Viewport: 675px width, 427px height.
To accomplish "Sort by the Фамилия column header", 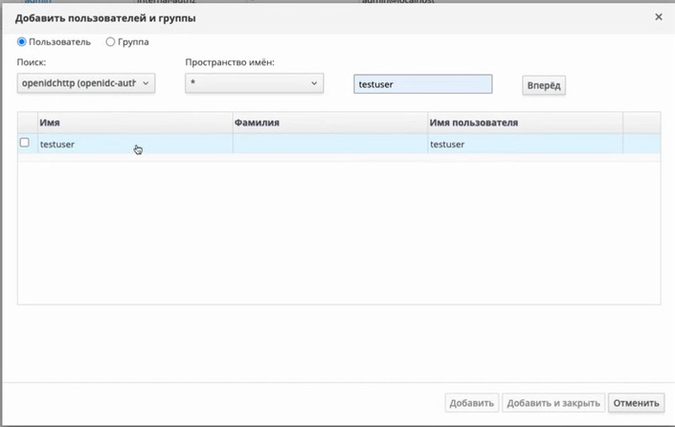I will coord(329,123).
